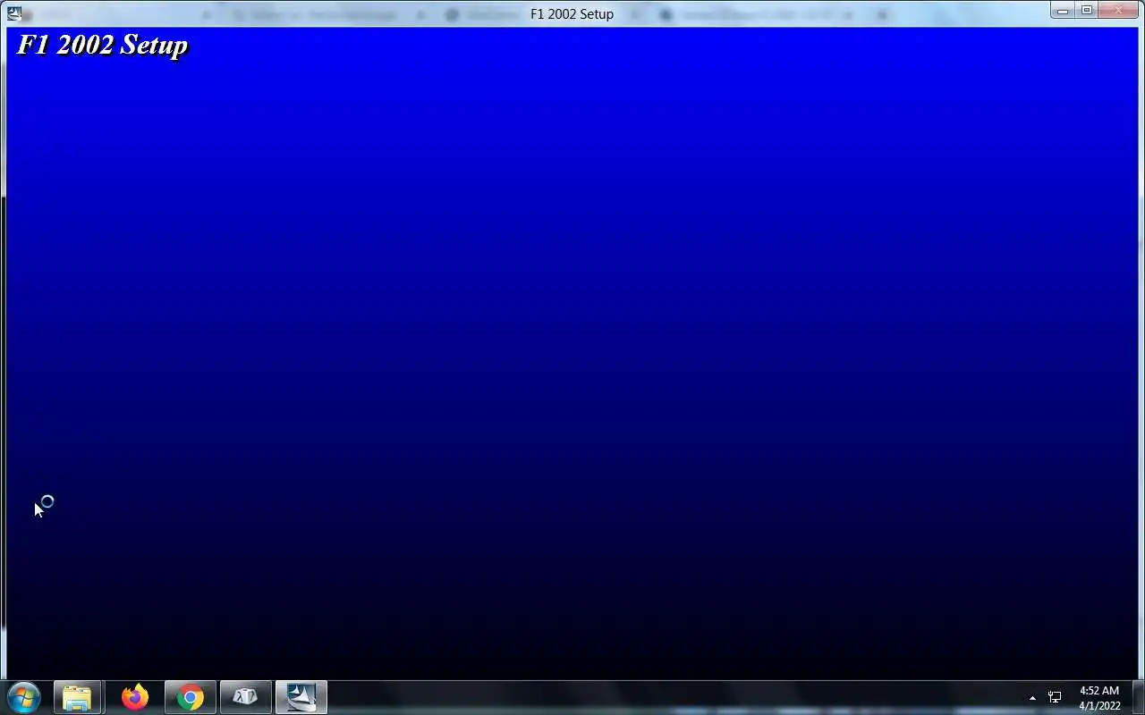
Task: Open the clock showing 4:52 AM
Action: pyautogui.click(x=1099, y=698)
